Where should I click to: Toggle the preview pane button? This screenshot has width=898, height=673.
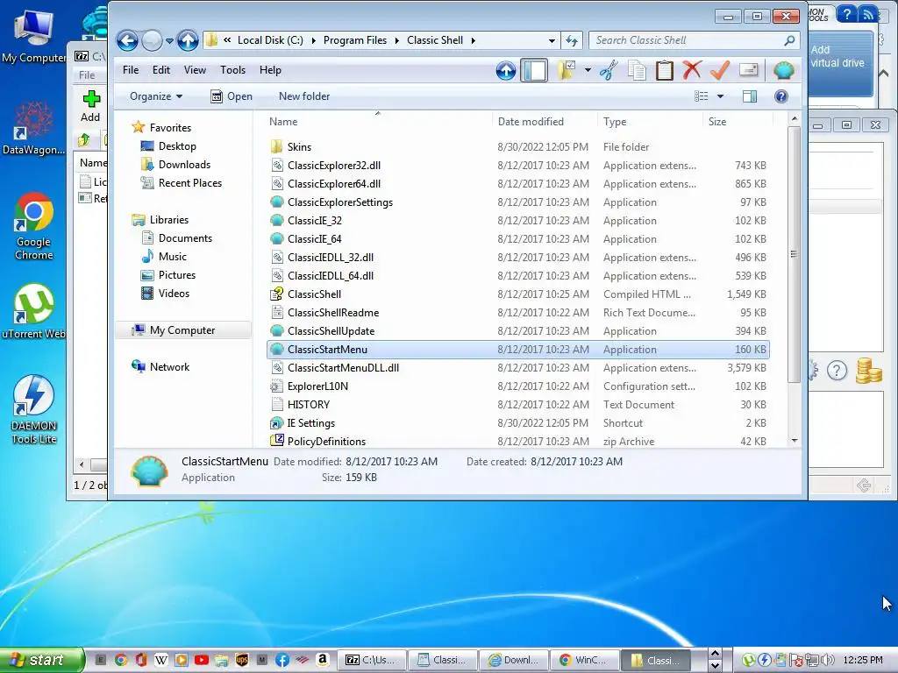pyautogui.click(x=750, y=96)
